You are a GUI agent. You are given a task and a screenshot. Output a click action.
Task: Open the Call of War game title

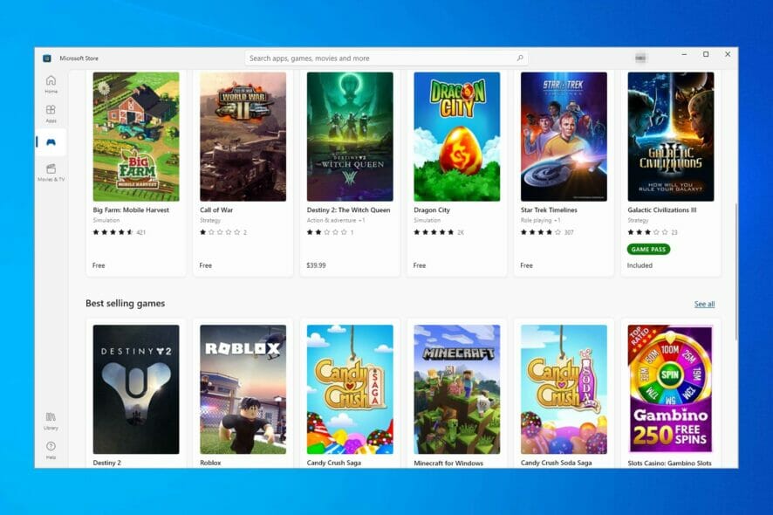click(216, 209)
